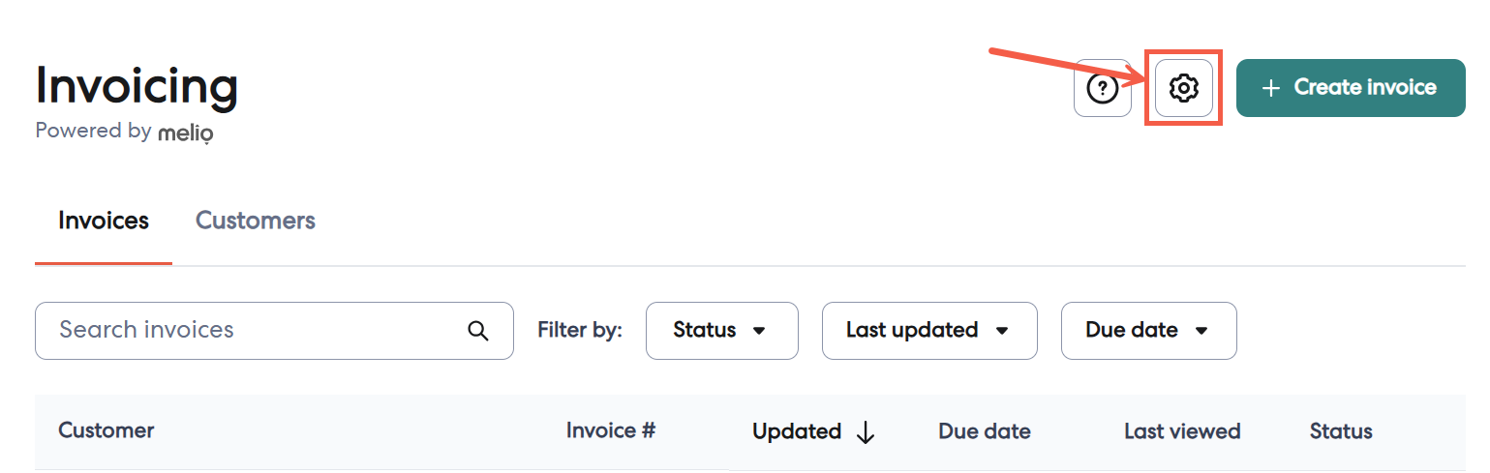
Task: Open the Last updated filter dropdown
Action: click(x=928, y=331)
